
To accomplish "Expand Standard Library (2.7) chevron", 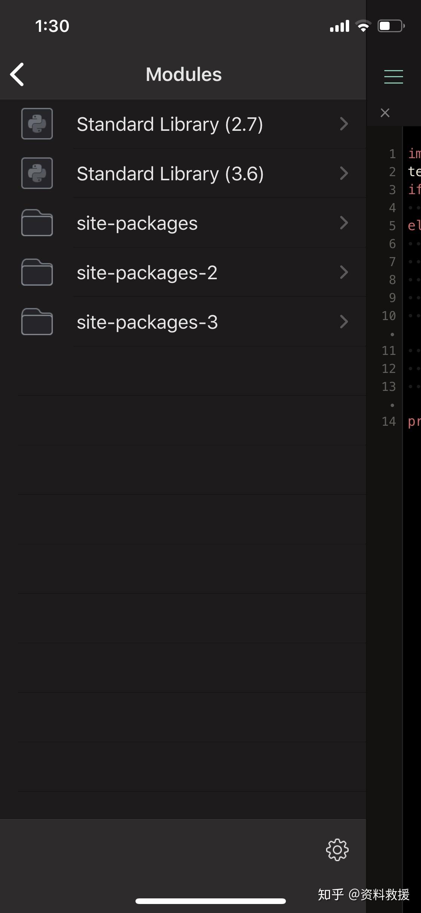I will [344, 124].
